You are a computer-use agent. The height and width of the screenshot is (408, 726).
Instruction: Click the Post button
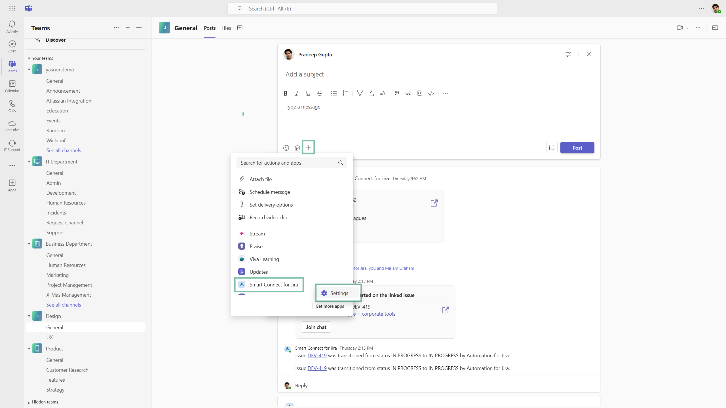coord(577,148)
